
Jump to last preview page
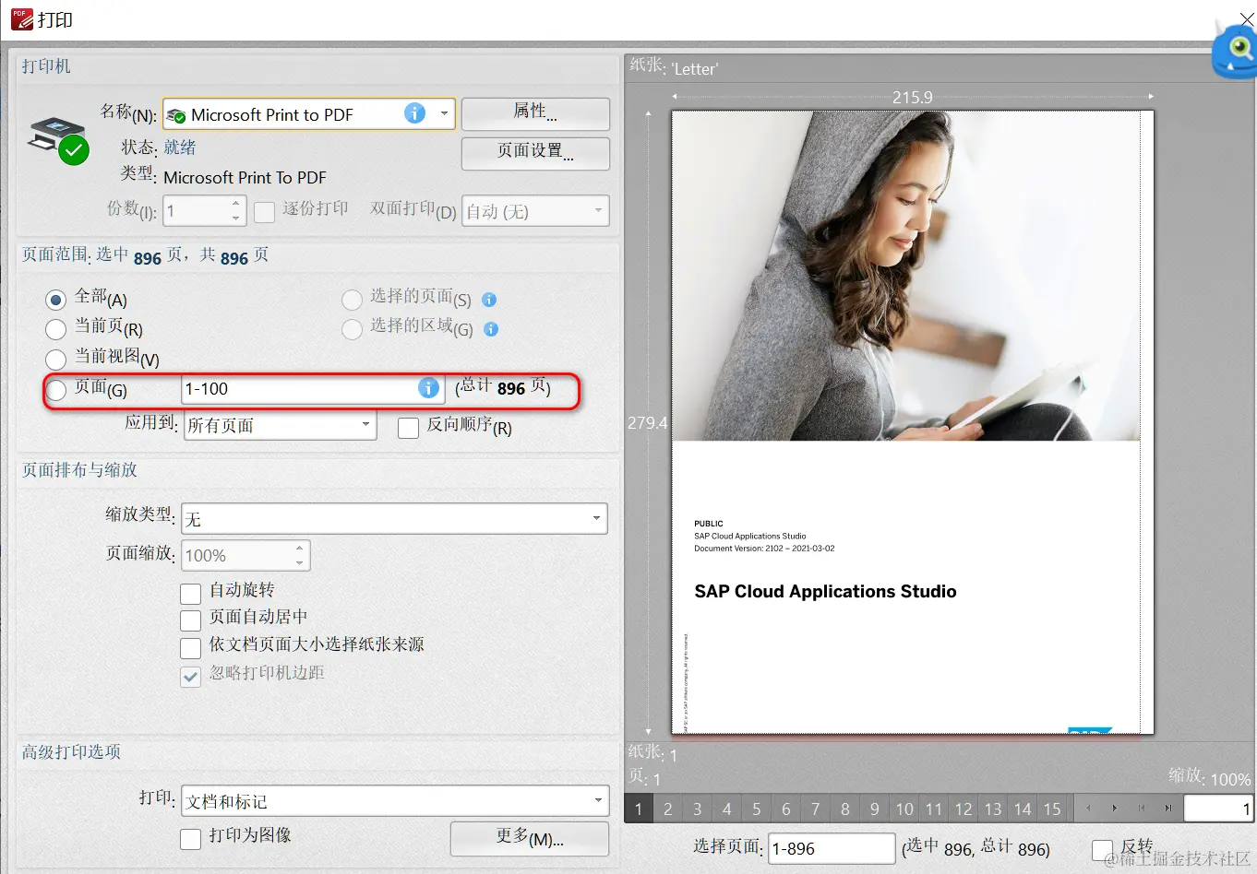[1168, 809]
